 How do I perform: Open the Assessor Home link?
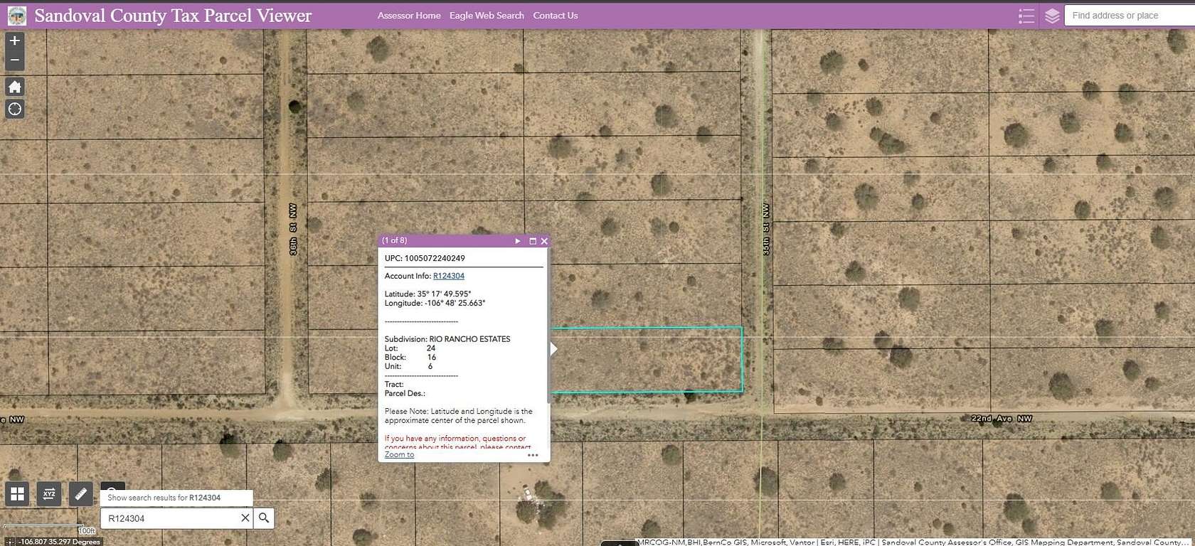coord(409,16)
